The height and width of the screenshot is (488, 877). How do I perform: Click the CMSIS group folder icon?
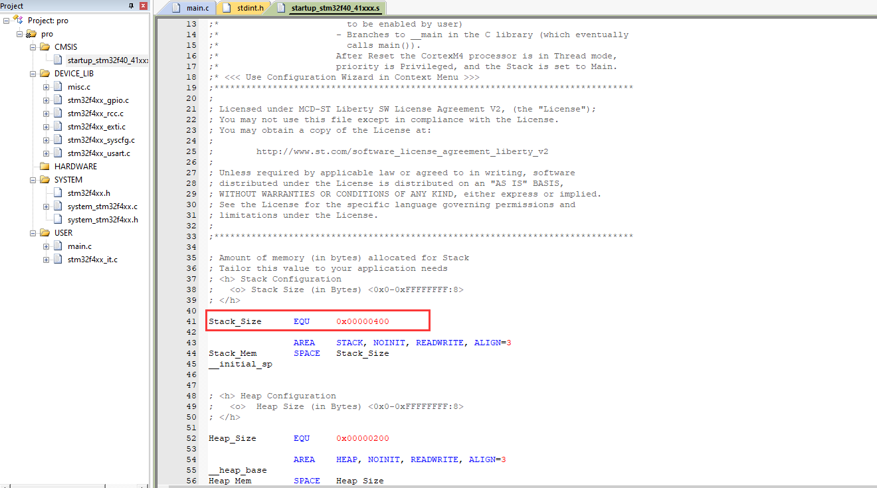(x=45, y=47)
